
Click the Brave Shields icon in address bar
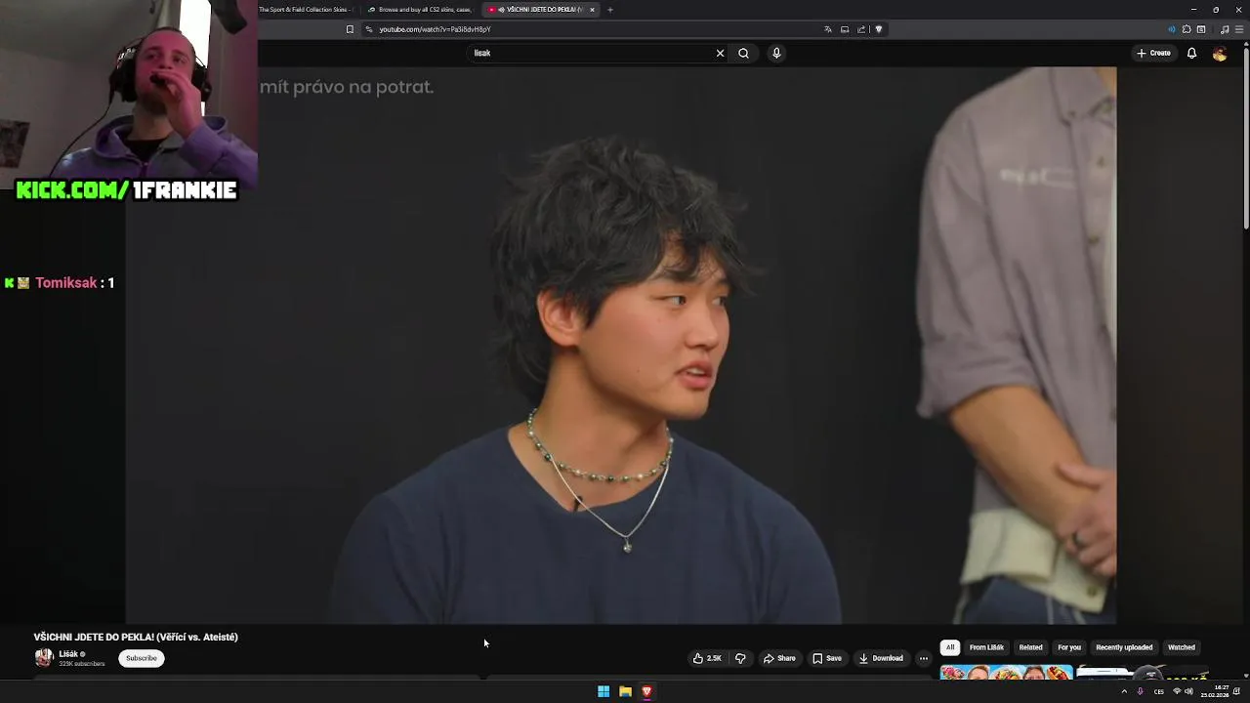[878, 29]
